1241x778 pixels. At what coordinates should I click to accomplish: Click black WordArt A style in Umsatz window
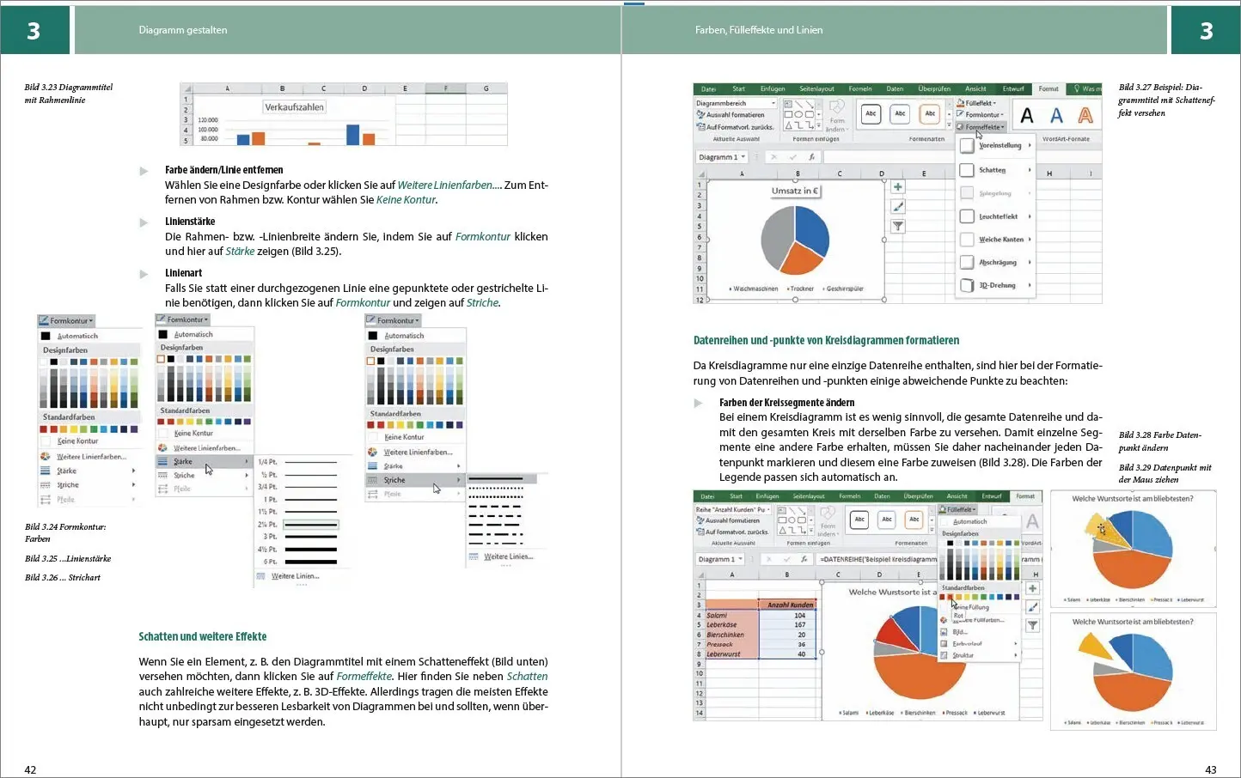pos(1027,115)
